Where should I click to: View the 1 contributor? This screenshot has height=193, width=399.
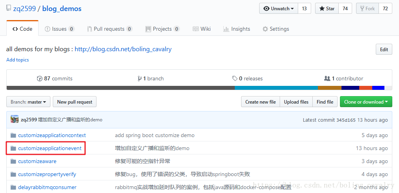[x=344, y=78]
